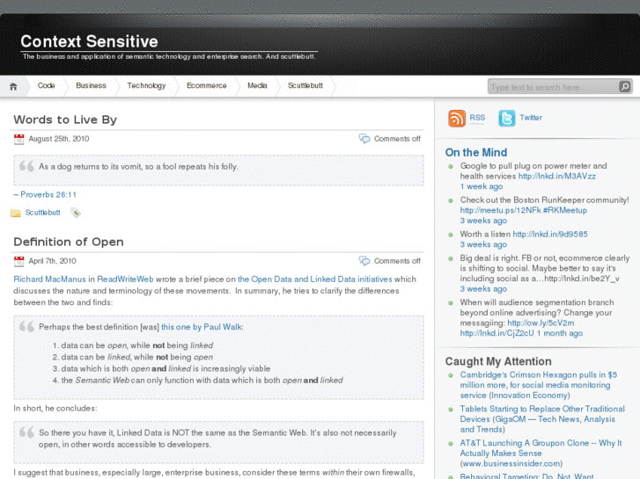
Task: Open http://lnkd.in/CjZ2cU link
Action: tap(497, 333)
